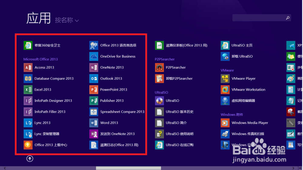Click the 'OneDrive for Business' label

pos(118,56)
